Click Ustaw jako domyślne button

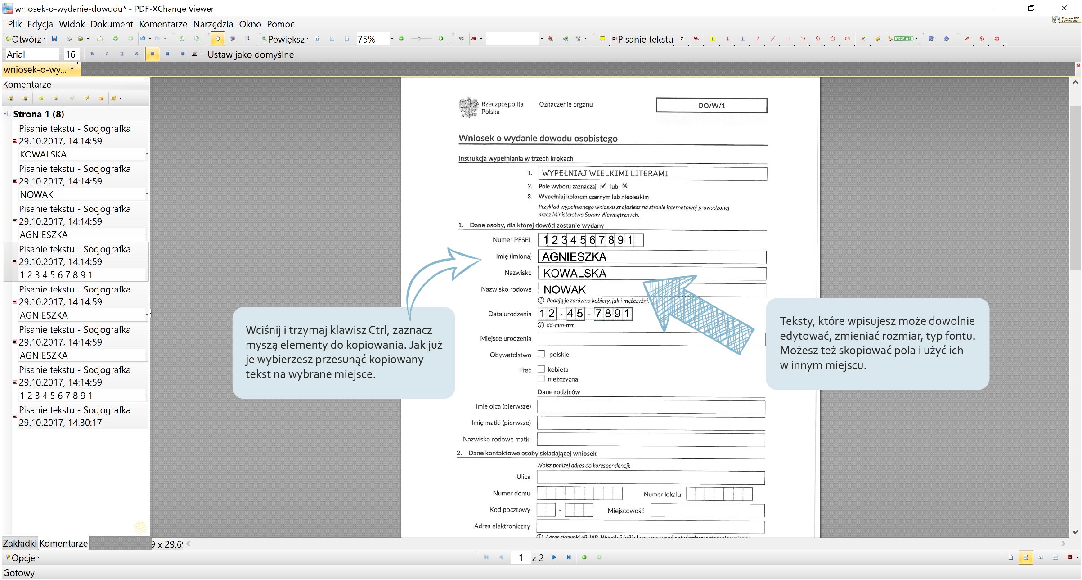click(x=250, y=54)
